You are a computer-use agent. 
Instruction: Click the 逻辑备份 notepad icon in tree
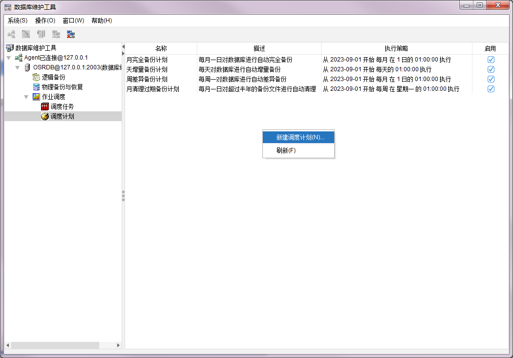tap(36, 77)
